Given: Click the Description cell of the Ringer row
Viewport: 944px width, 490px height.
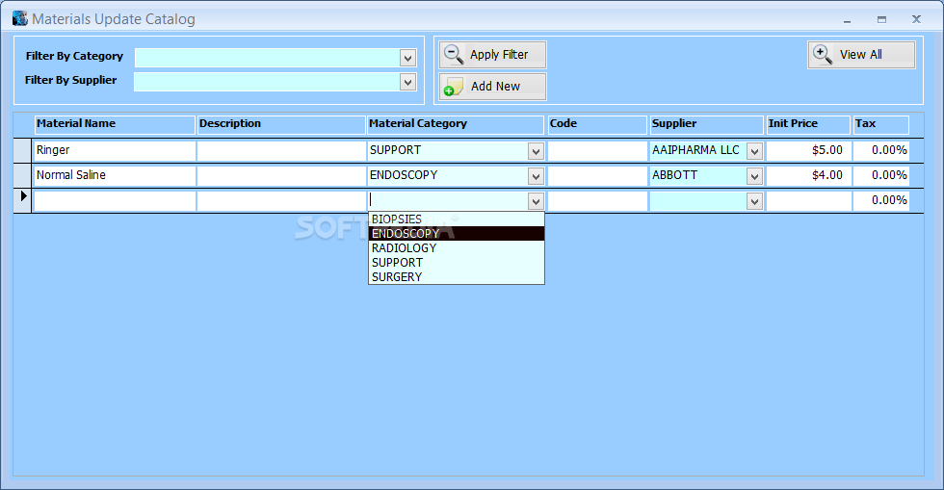Looking at the screenshot, I should tap(281, 150).
